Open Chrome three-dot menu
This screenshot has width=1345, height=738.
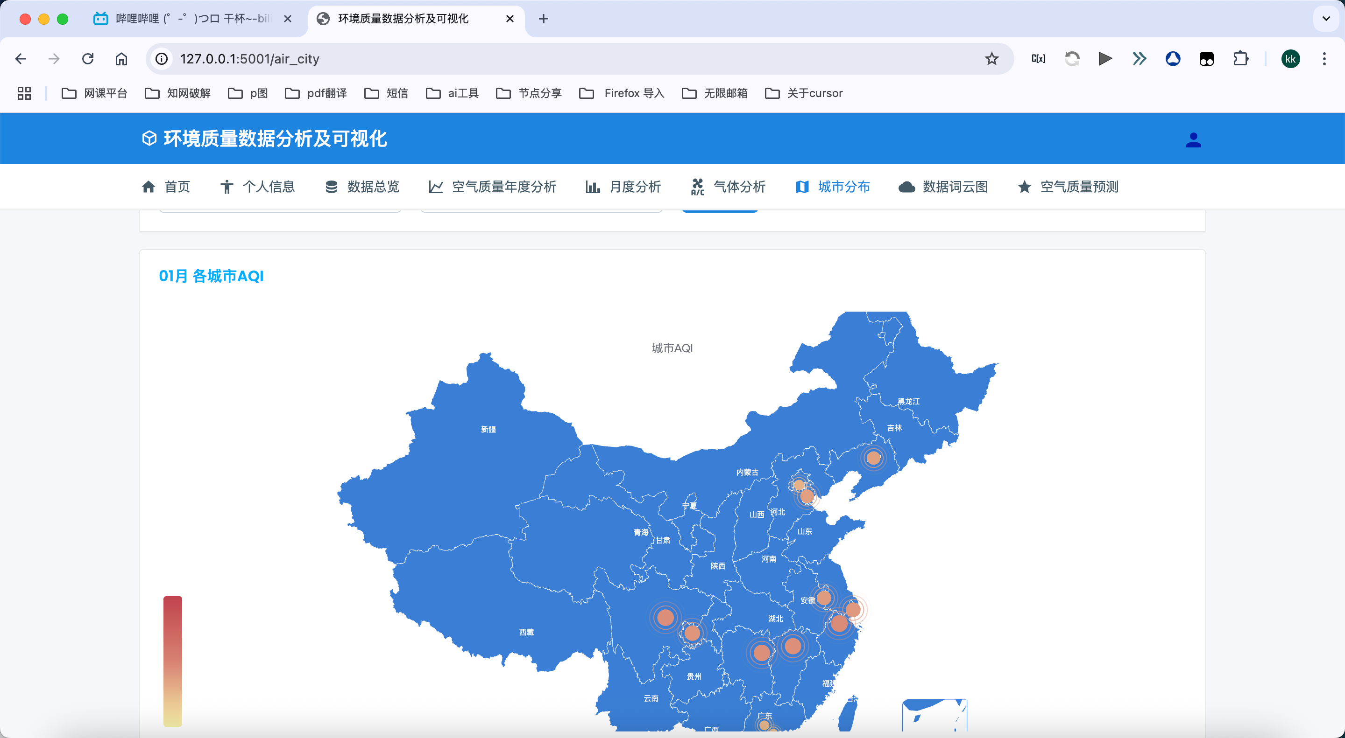pos(1324,59)
